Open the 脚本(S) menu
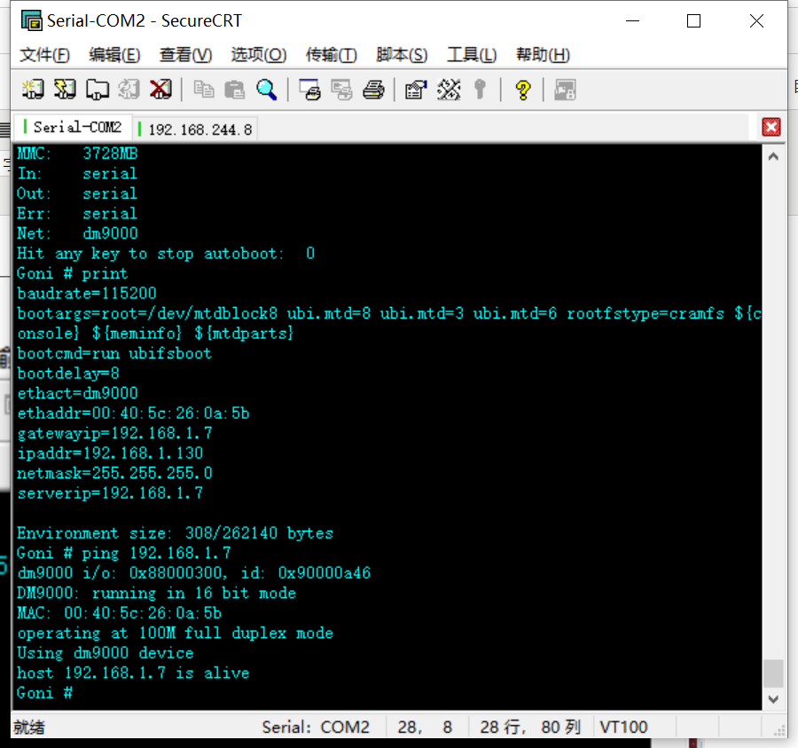 pos(402,54)
